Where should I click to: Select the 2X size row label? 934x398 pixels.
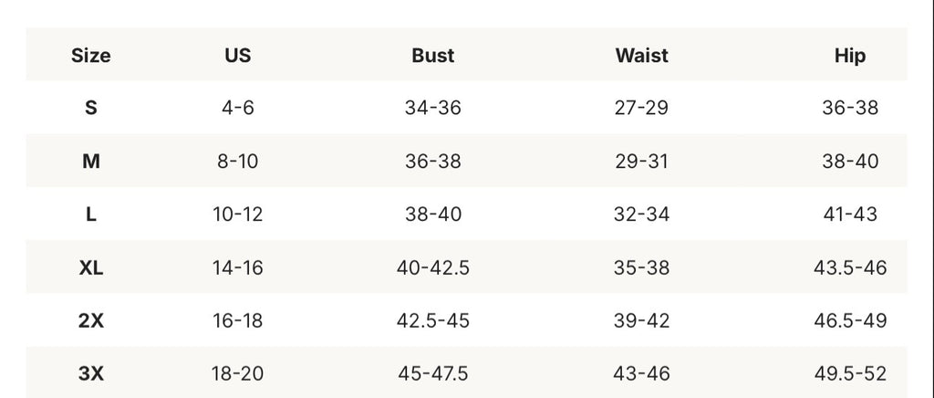(90, 320)
